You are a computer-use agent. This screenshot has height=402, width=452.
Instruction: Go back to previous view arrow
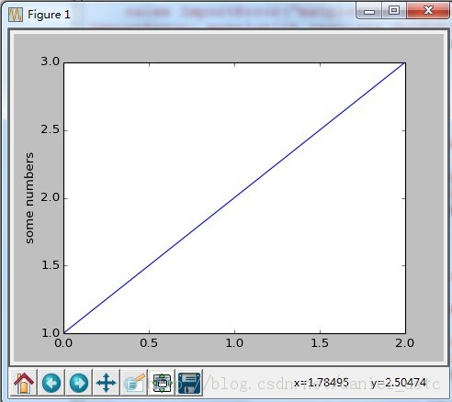click(51, 383)
